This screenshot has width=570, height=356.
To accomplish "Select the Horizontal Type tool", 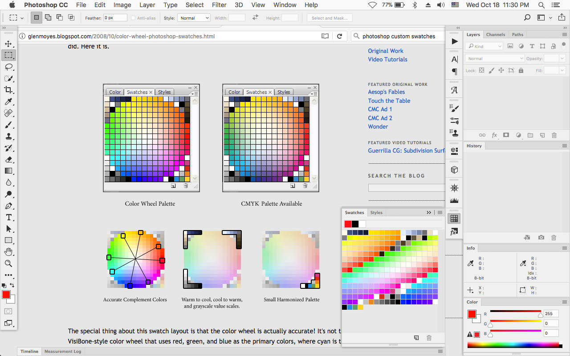I will (8, 217).
